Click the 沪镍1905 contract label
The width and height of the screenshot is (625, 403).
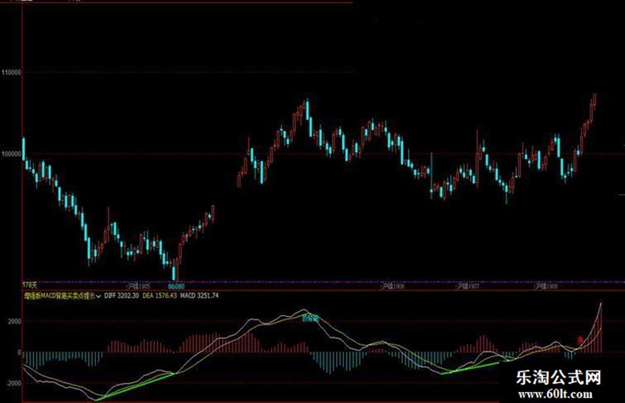138,287
